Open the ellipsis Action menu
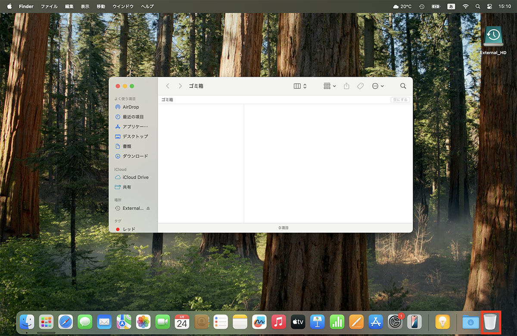 (377, 86)
